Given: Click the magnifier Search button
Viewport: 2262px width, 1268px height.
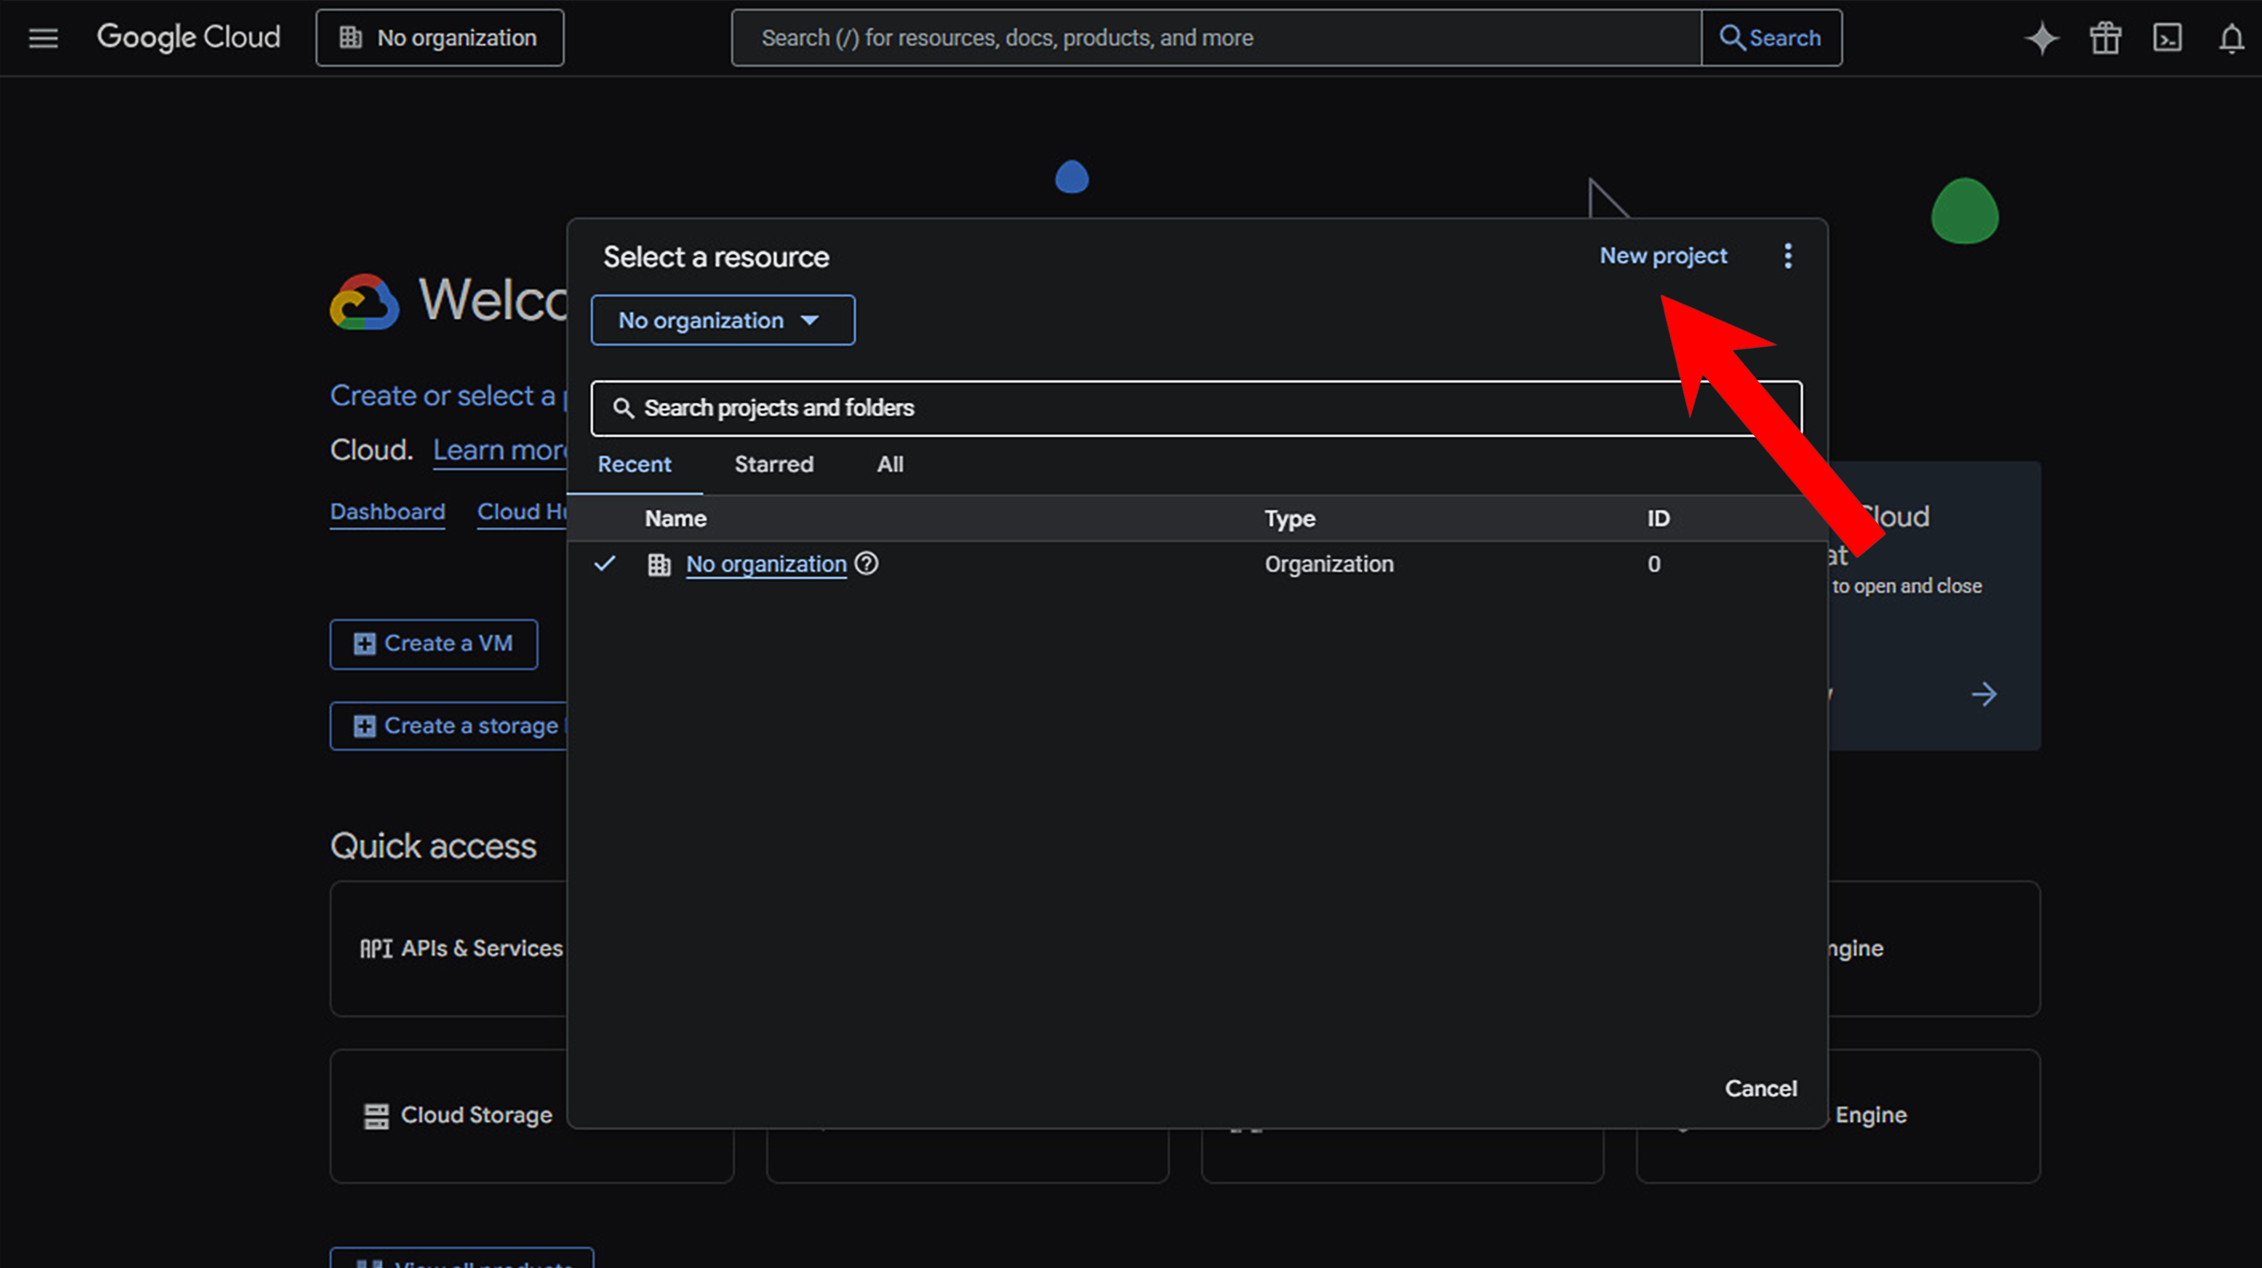Looking at the screenshot, I should pos(1771,38).
